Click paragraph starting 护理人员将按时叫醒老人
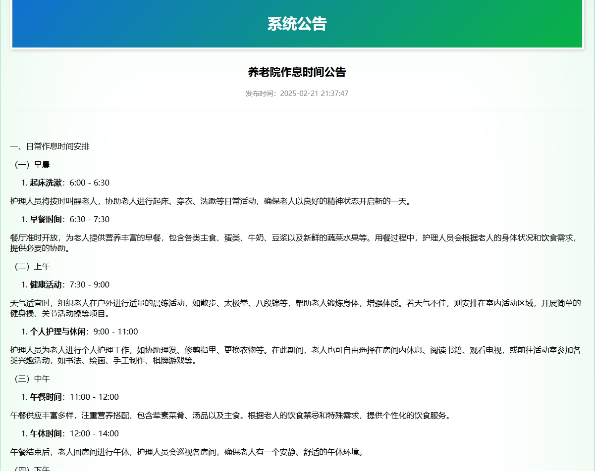This screenshot has width=595, height=471. point(211,201)
